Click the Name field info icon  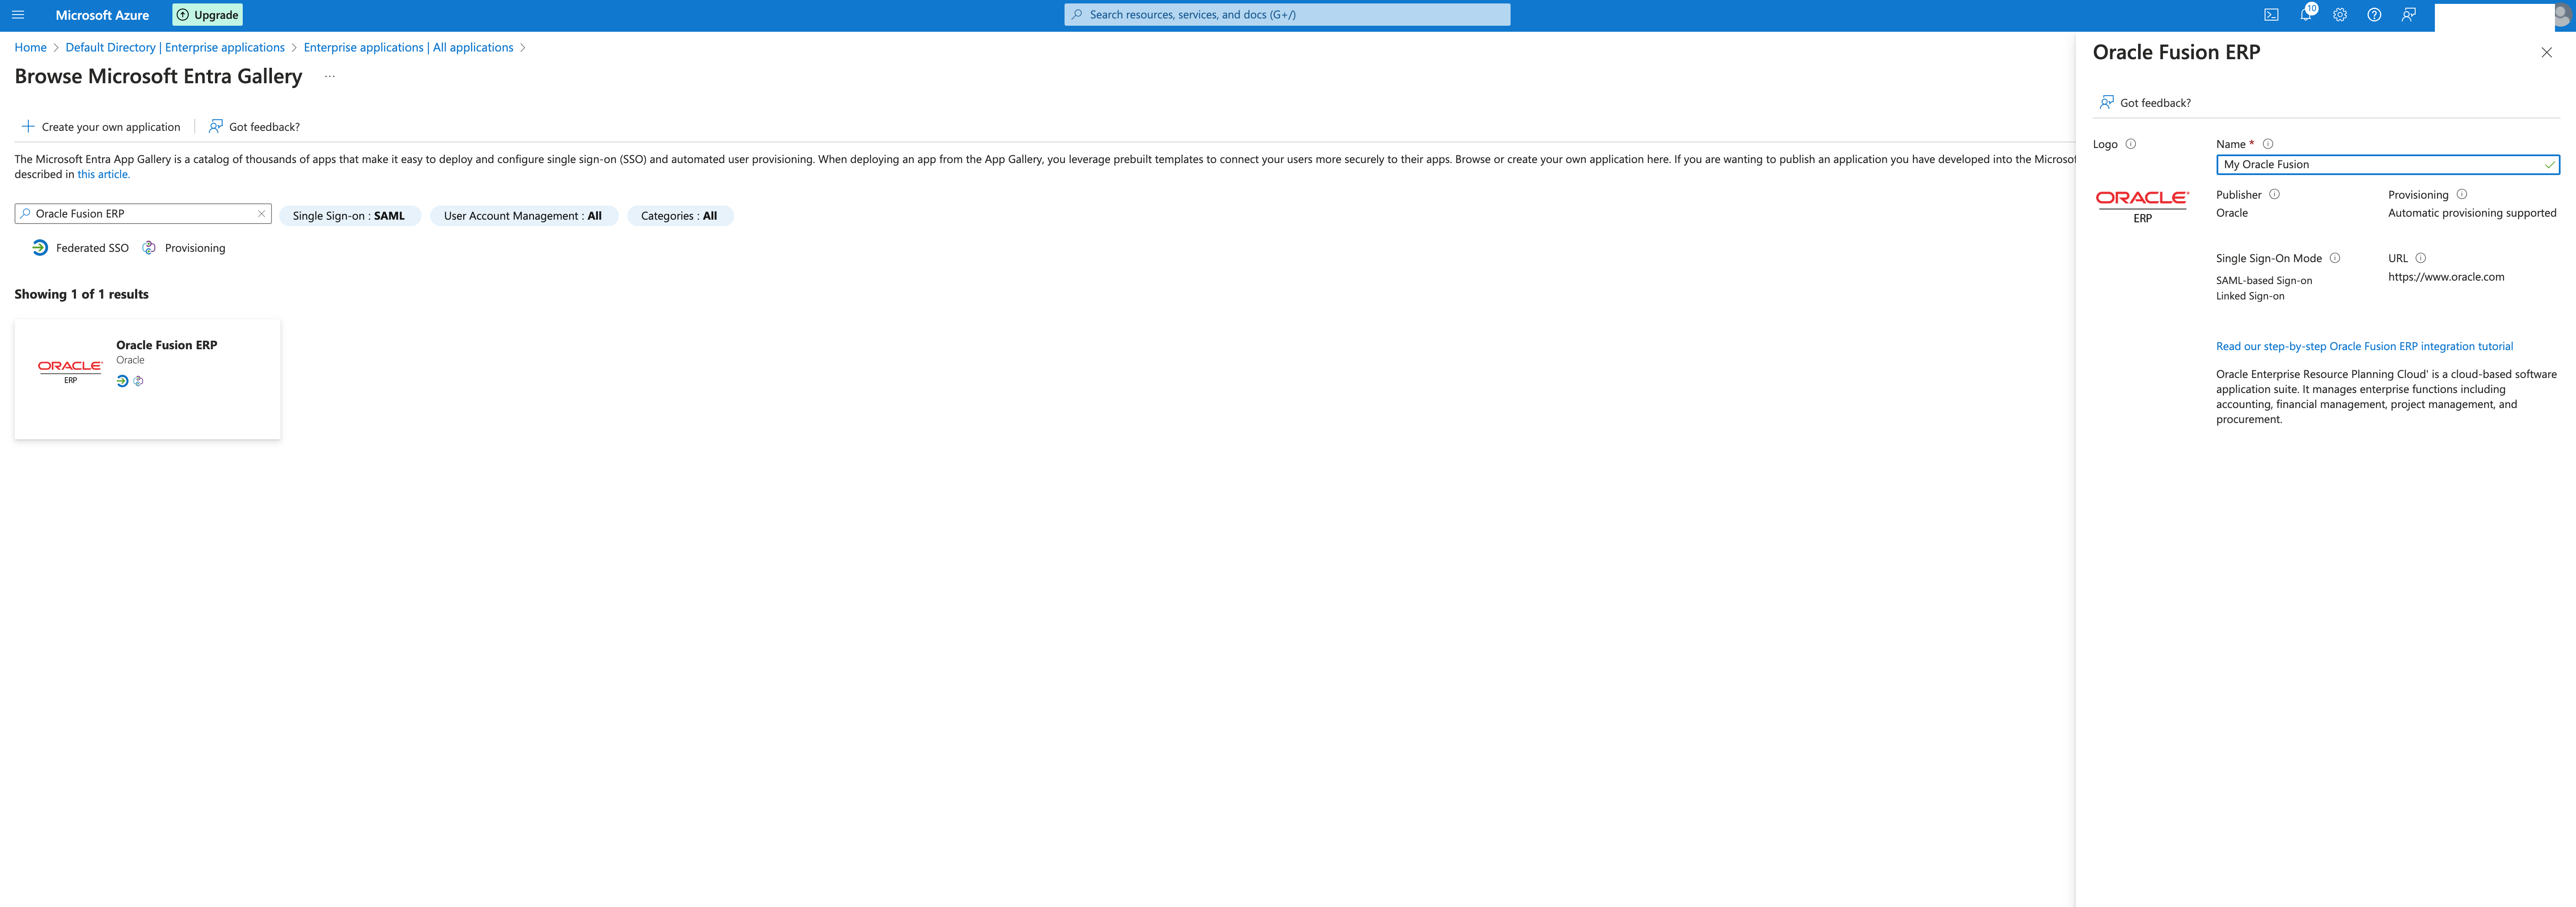coord(2268,144)
